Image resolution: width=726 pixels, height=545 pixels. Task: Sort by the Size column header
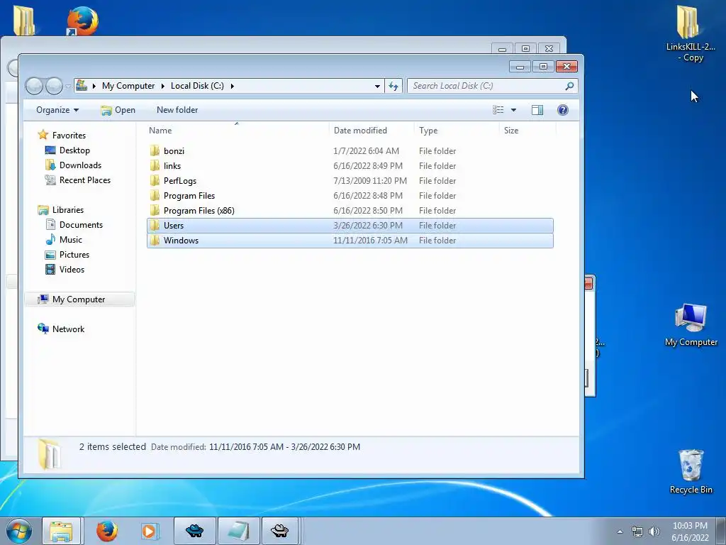pyautogui.click(x=527, y=131)
